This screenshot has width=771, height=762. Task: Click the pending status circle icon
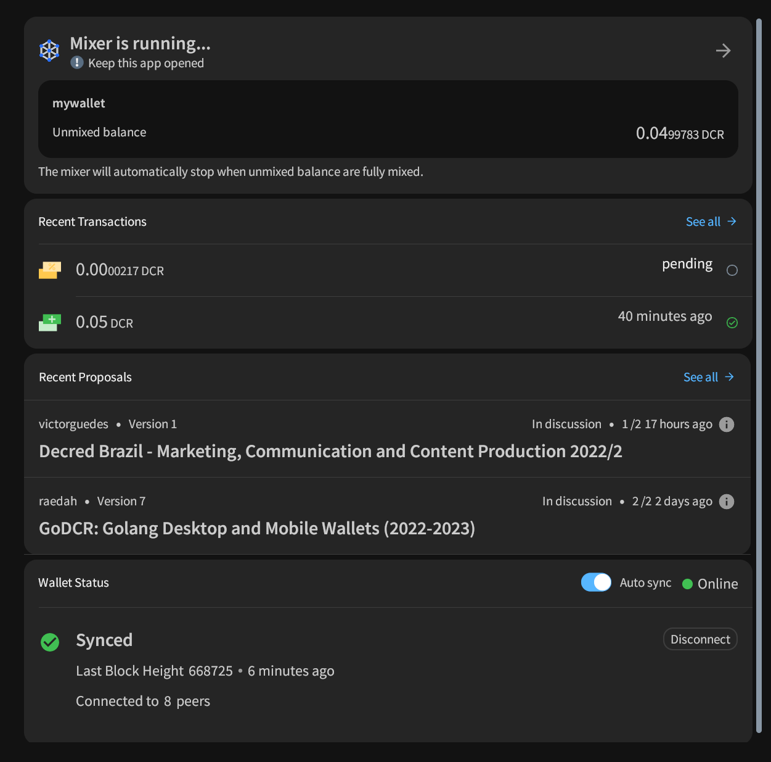[732, 270]
